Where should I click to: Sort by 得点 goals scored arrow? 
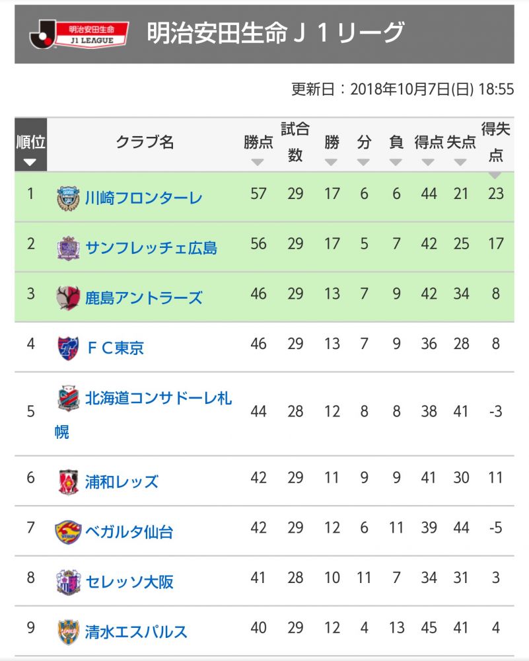(429, 162)
